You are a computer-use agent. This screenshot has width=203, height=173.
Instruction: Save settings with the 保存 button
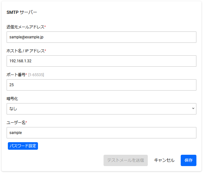point(189,160)
